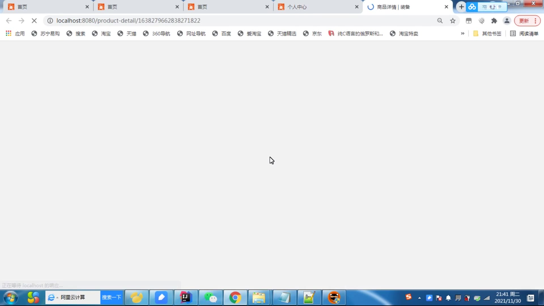544x306 pixels.
Task: View site information icon in address bar
Action: coord(50,21)
